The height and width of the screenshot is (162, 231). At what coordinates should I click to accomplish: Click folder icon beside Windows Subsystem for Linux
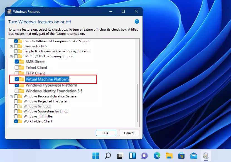[20, 111]
